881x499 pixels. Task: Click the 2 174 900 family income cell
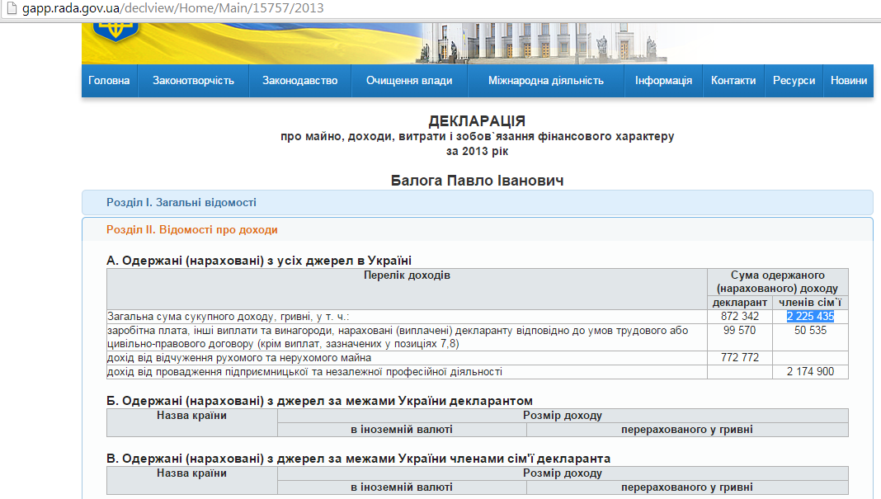pos(809,372)
